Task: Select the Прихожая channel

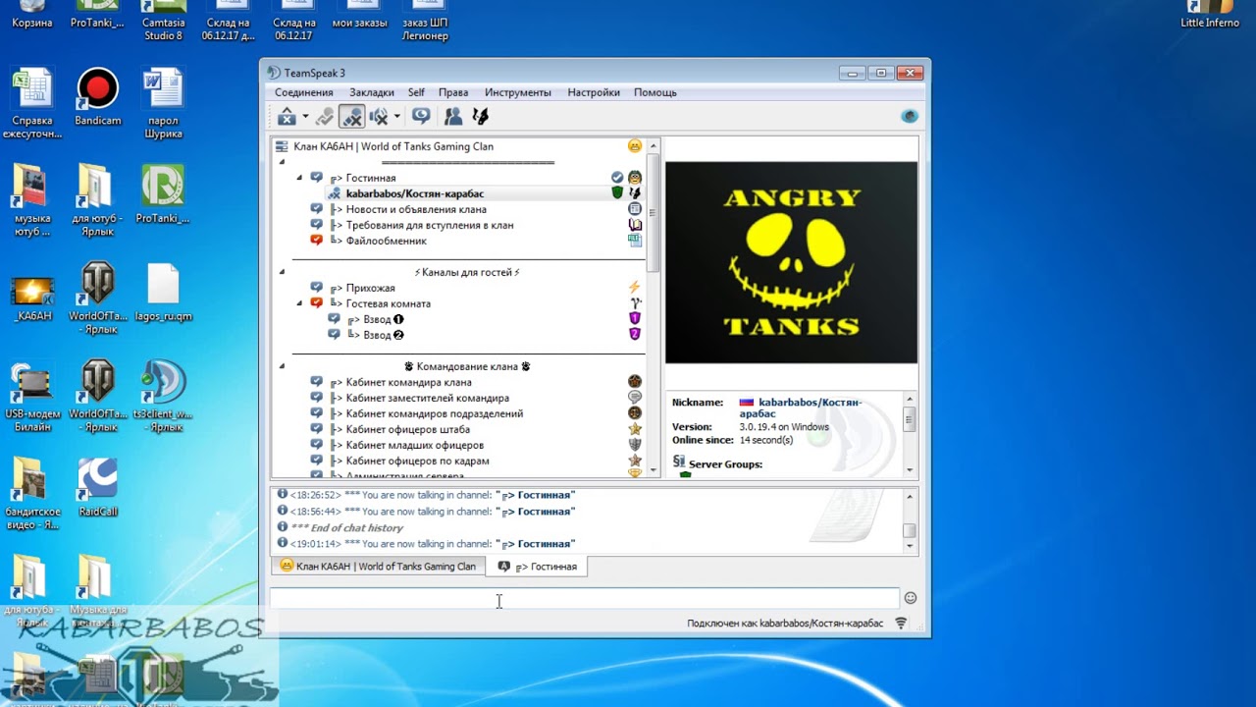Action: point(371,288)
